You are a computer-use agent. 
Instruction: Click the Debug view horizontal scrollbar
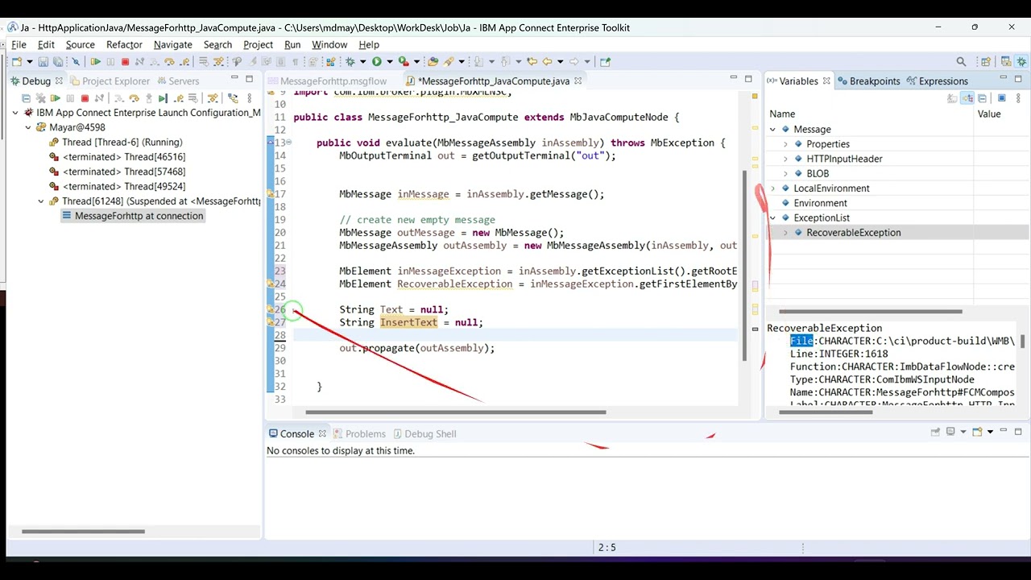click(x=83, y=531)
